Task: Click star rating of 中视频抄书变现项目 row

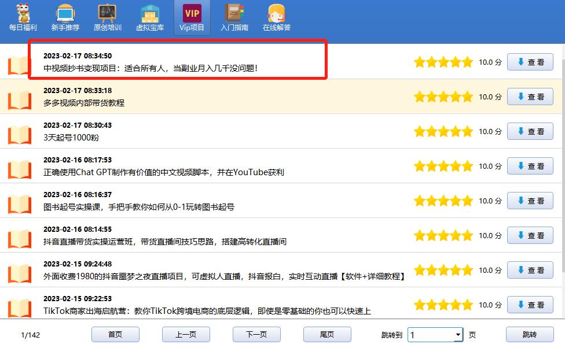Action: [x=443, y=62]
